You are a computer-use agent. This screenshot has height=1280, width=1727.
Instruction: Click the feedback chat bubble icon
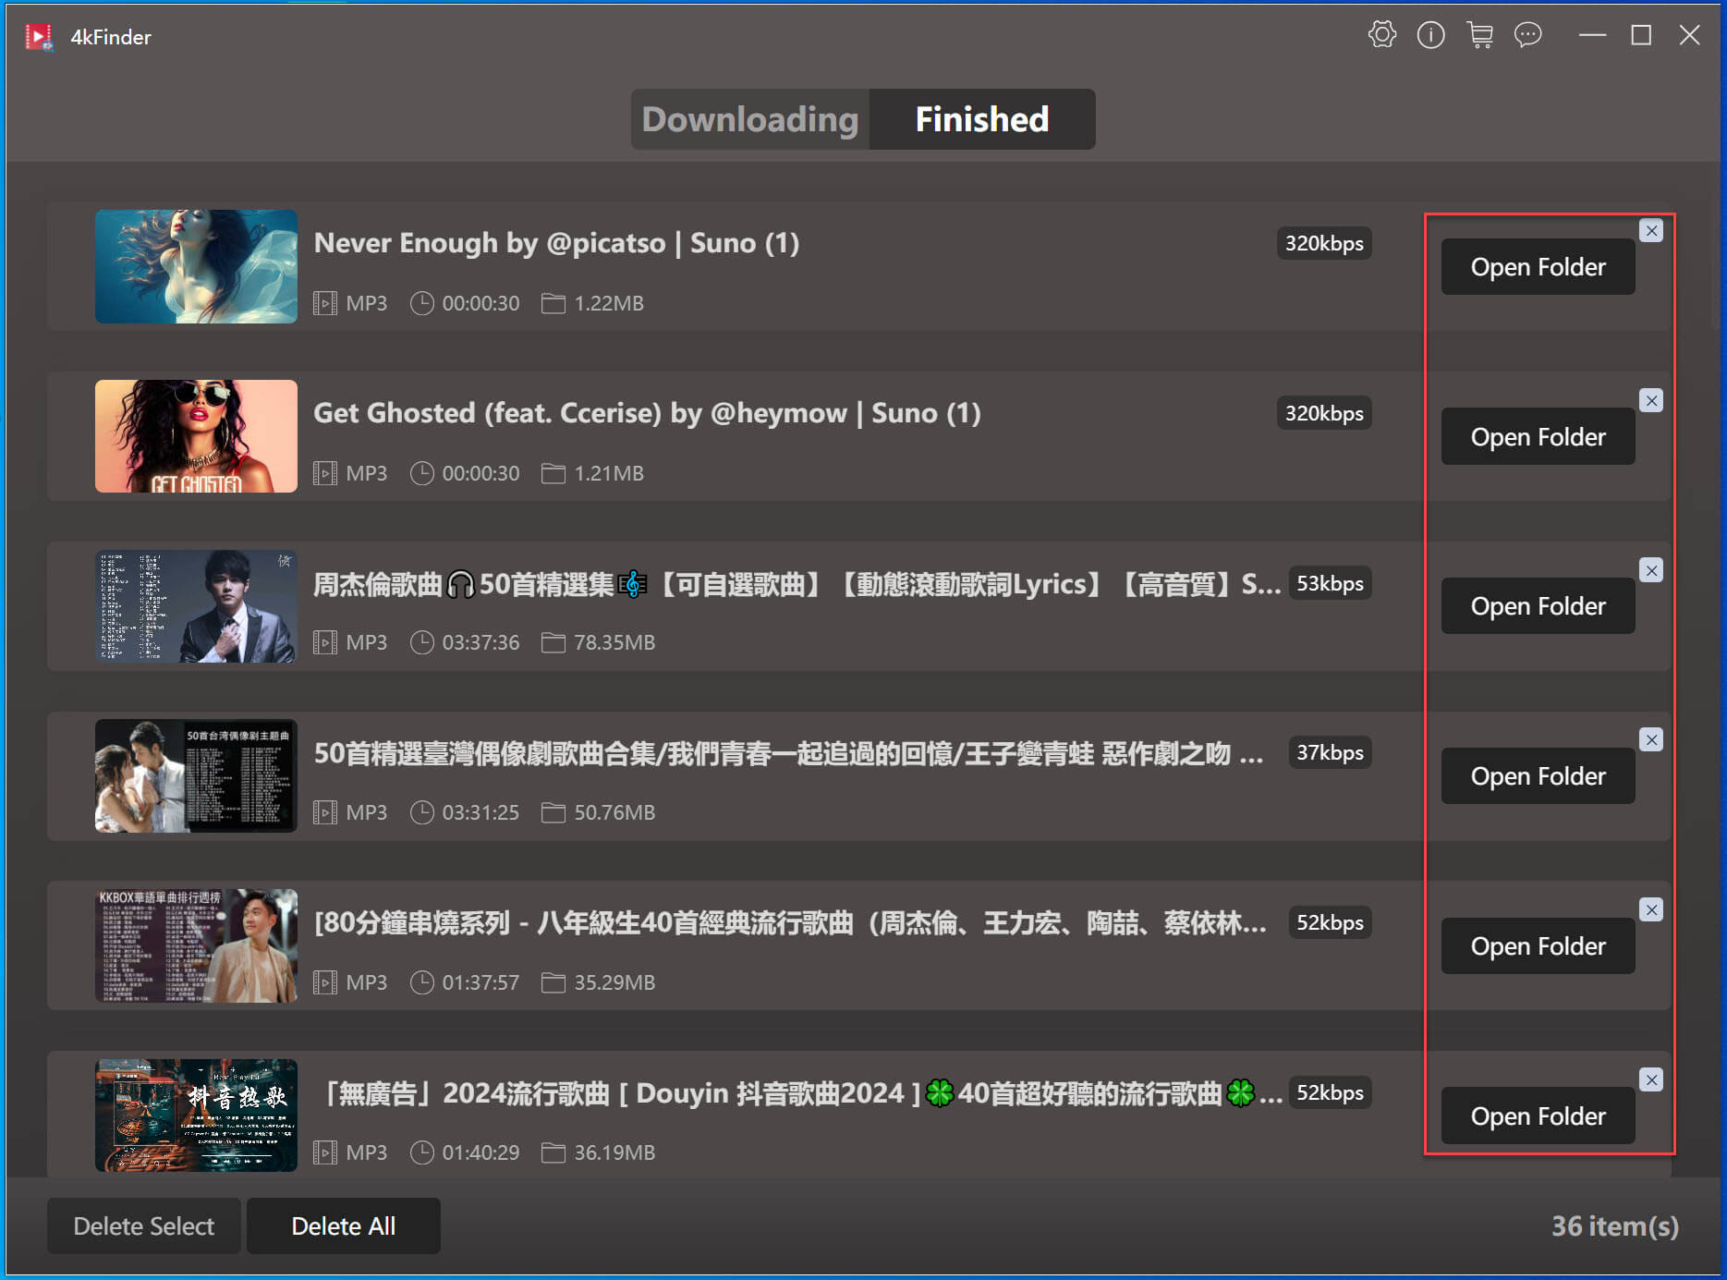[x=1527, y=35]
